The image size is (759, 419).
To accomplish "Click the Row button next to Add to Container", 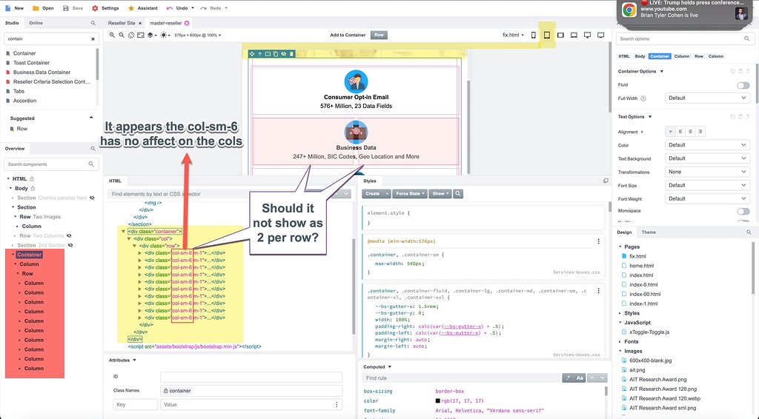I will 379,36.
